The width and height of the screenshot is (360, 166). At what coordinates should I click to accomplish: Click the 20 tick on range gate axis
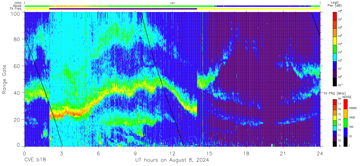click(17, 119)
